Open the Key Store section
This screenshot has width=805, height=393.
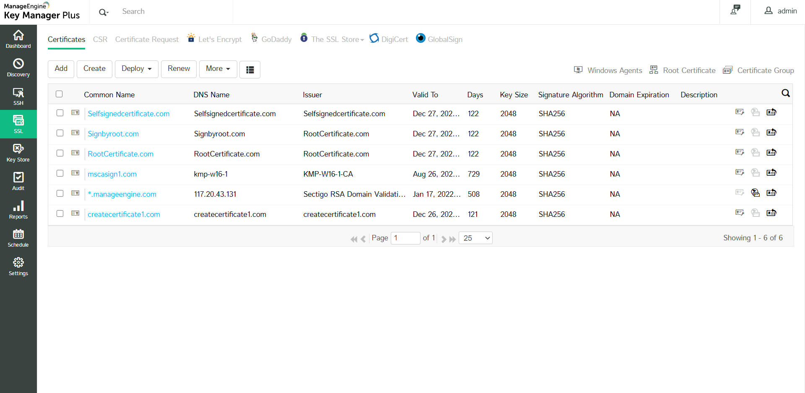click(18, 153)
